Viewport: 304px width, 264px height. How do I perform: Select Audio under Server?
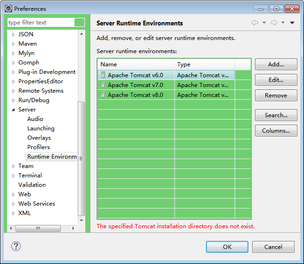click(x=35, y=119)
